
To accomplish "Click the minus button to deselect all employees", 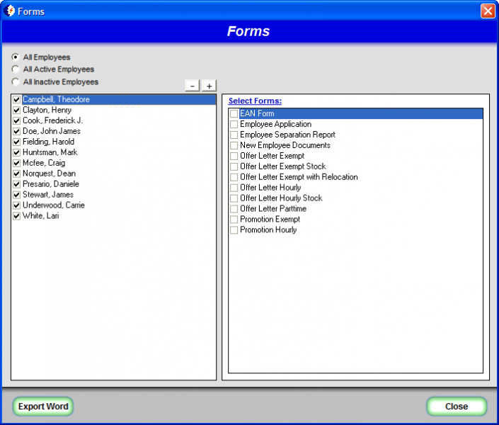I will tap(193, 86).
